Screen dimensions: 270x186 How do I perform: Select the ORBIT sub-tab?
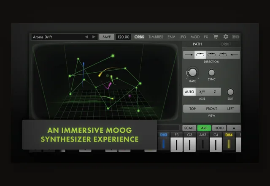pyautogui.click(x=226, y=44)
